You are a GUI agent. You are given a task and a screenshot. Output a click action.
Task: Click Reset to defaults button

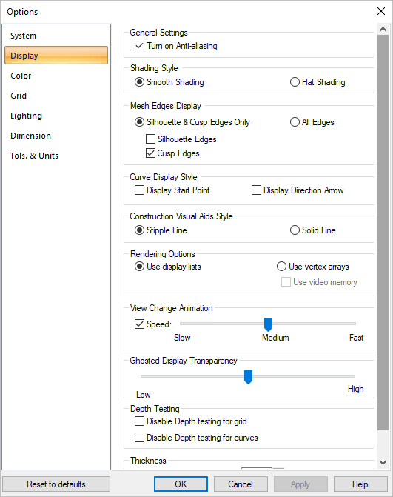56,484
